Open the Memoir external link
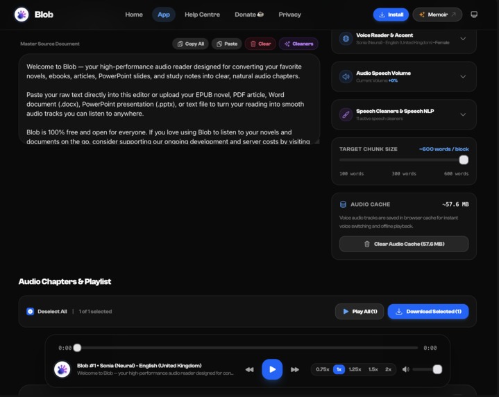This screenshot has height=397, width=499. pyautogui.click(x=437, y=15)
